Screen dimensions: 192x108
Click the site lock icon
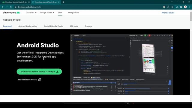pos(16,7)
